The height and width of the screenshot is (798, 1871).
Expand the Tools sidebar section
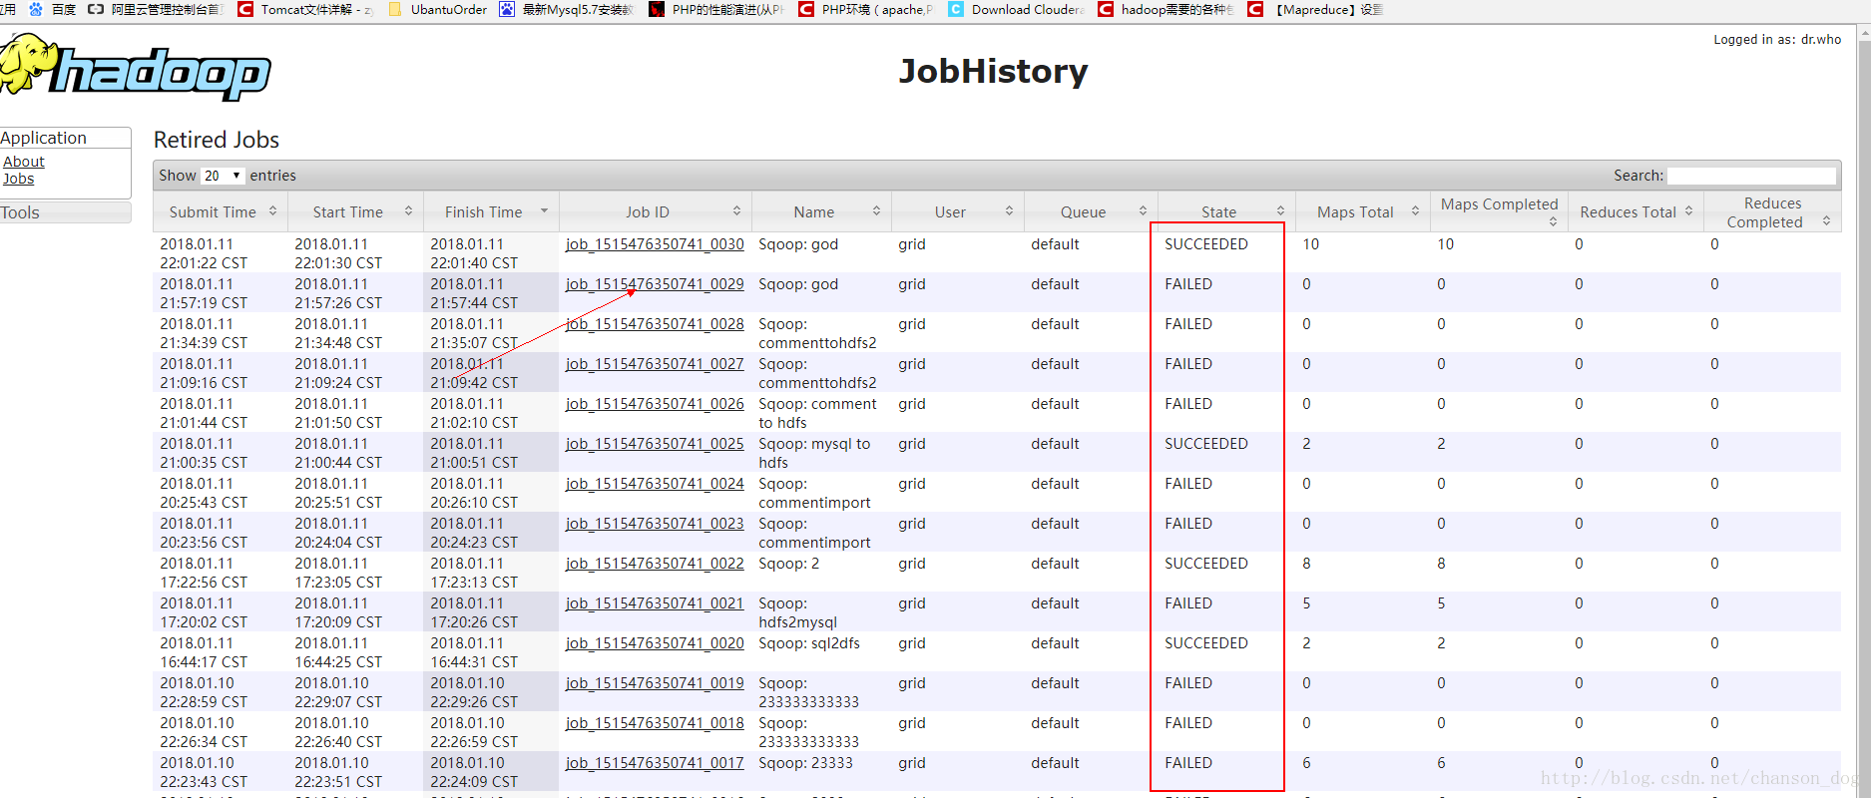[66, 212]
